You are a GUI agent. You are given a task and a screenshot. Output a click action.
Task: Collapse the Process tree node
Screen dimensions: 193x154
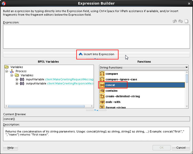click(x=7, y=71)
